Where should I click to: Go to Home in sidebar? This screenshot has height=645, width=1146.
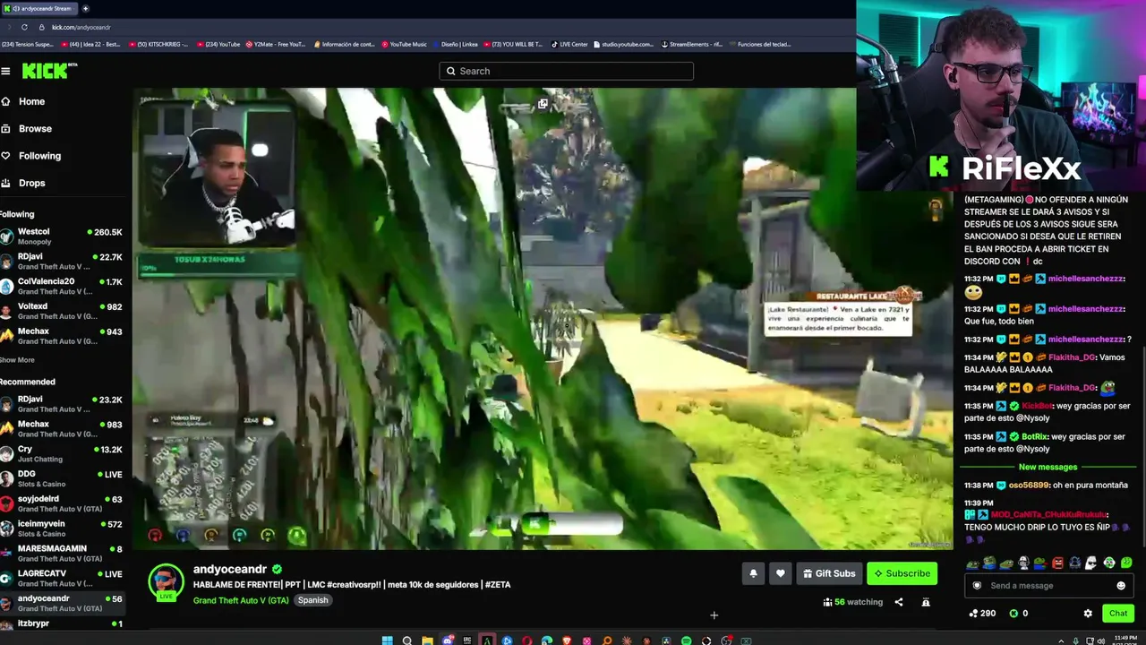click(x=22, y=101)
